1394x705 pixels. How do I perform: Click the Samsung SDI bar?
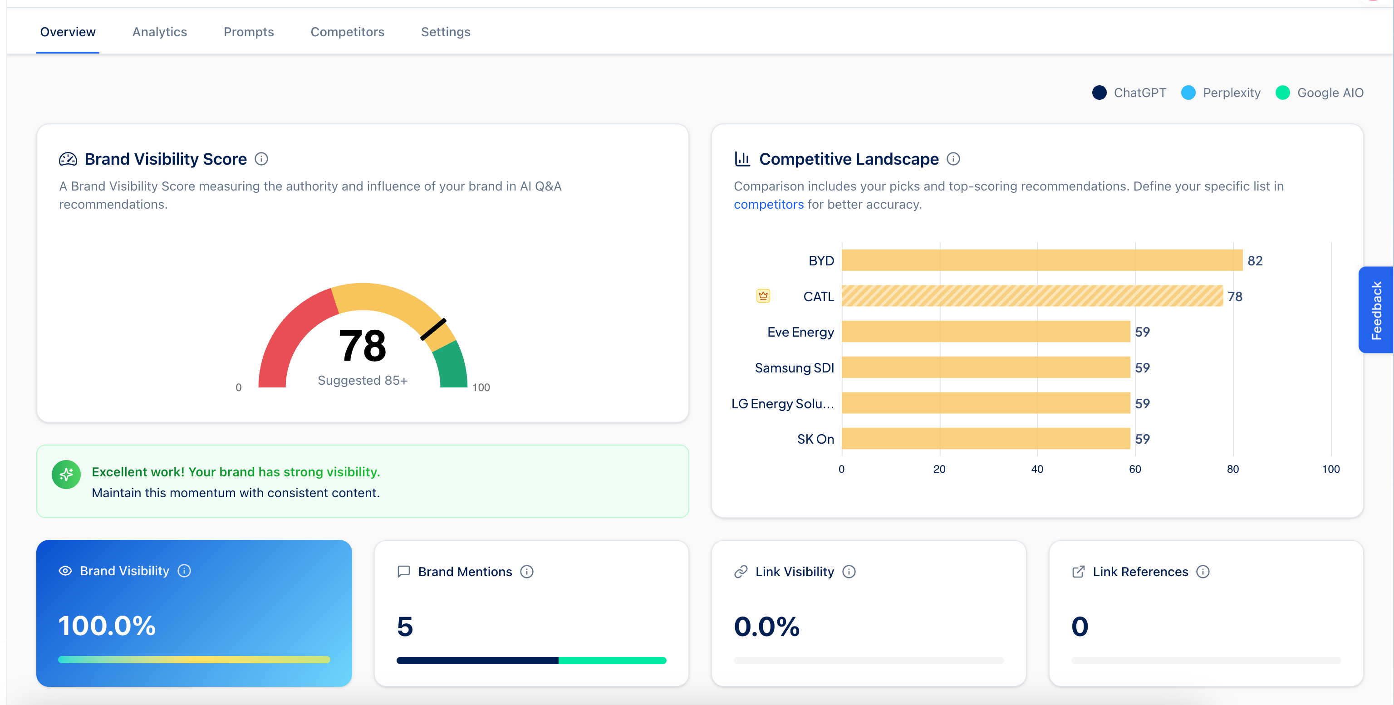(x=986, y=367)
